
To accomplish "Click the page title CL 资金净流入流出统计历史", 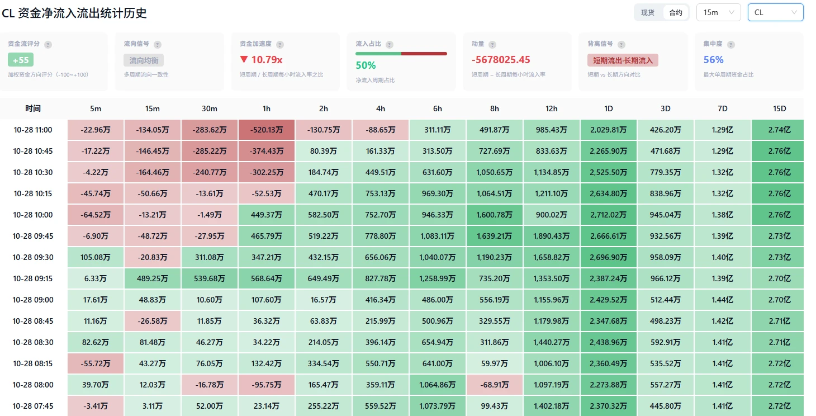I will [74, 13].
